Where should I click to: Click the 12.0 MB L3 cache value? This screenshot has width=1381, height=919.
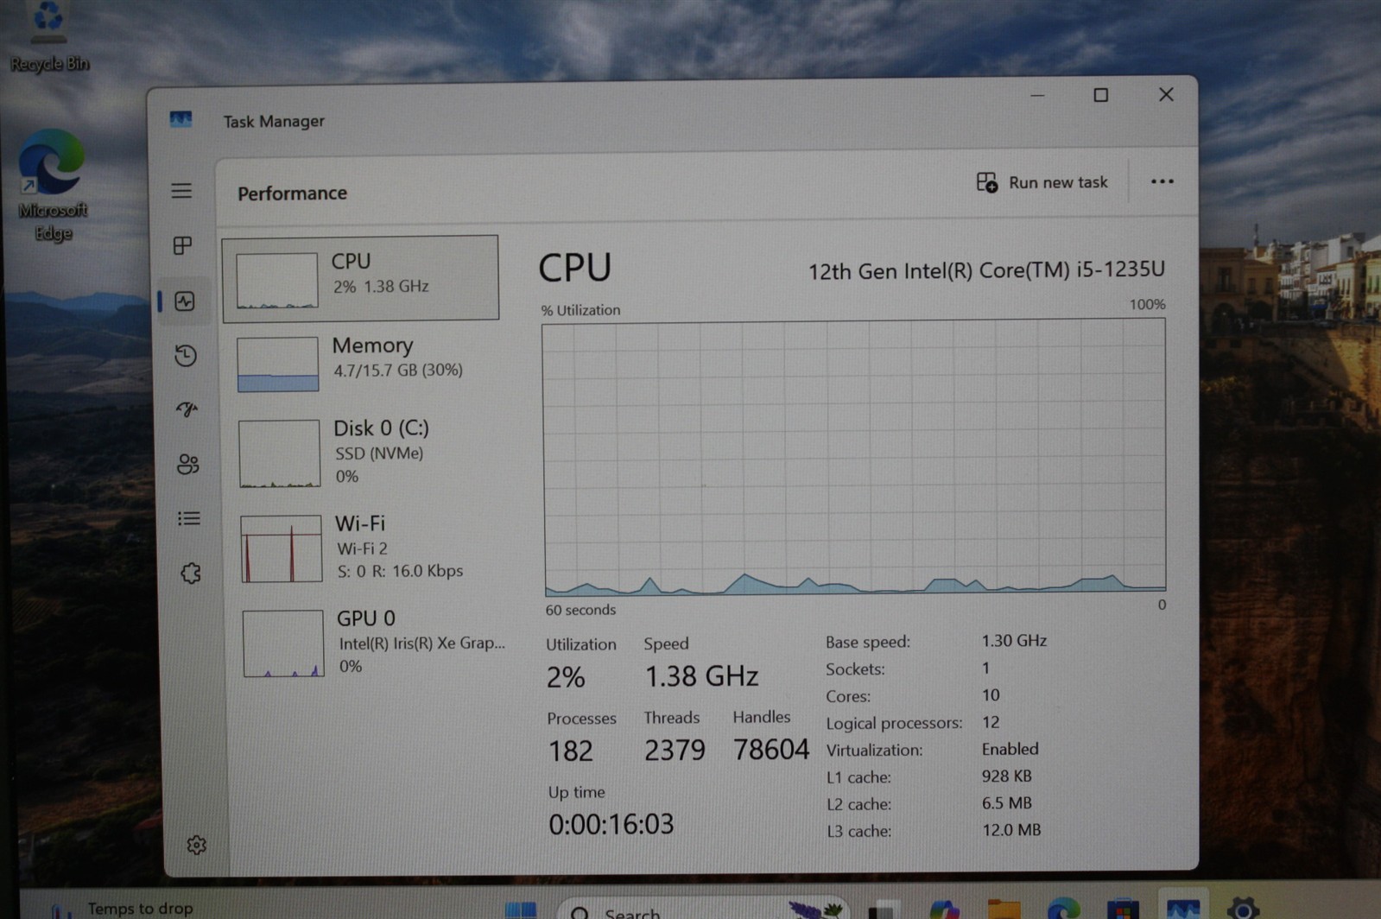click(x=1011, y=830)
